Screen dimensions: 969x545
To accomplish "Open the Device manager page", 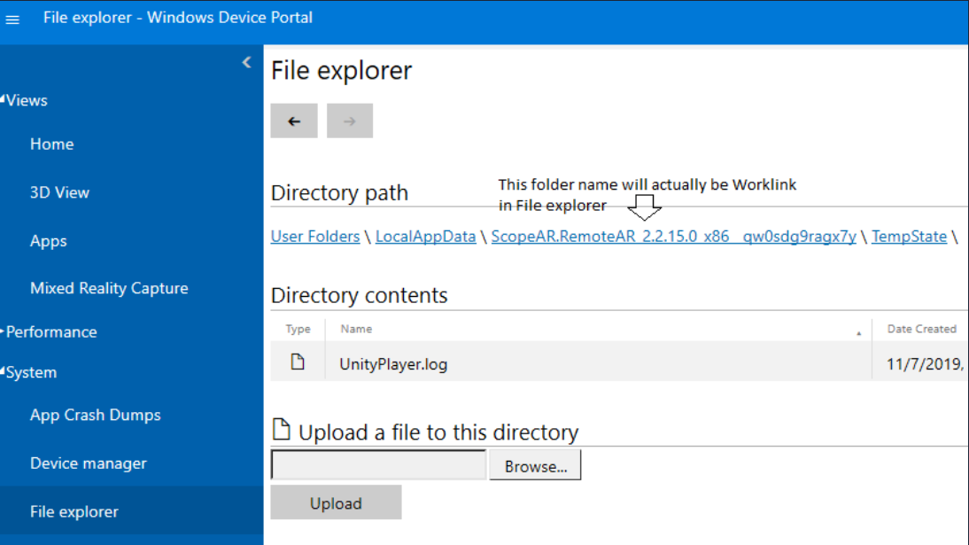I will (x=87, y=463).
